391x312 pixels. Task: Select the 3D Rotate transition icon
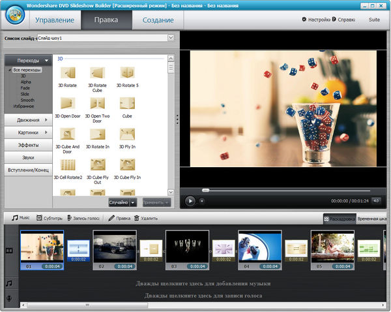click(x=66, y=72)
